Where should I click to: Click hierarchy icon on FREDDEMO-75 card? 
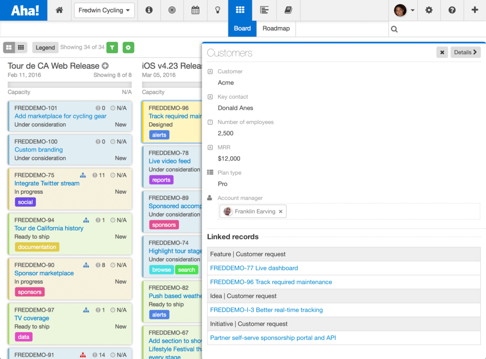point(83,175)
